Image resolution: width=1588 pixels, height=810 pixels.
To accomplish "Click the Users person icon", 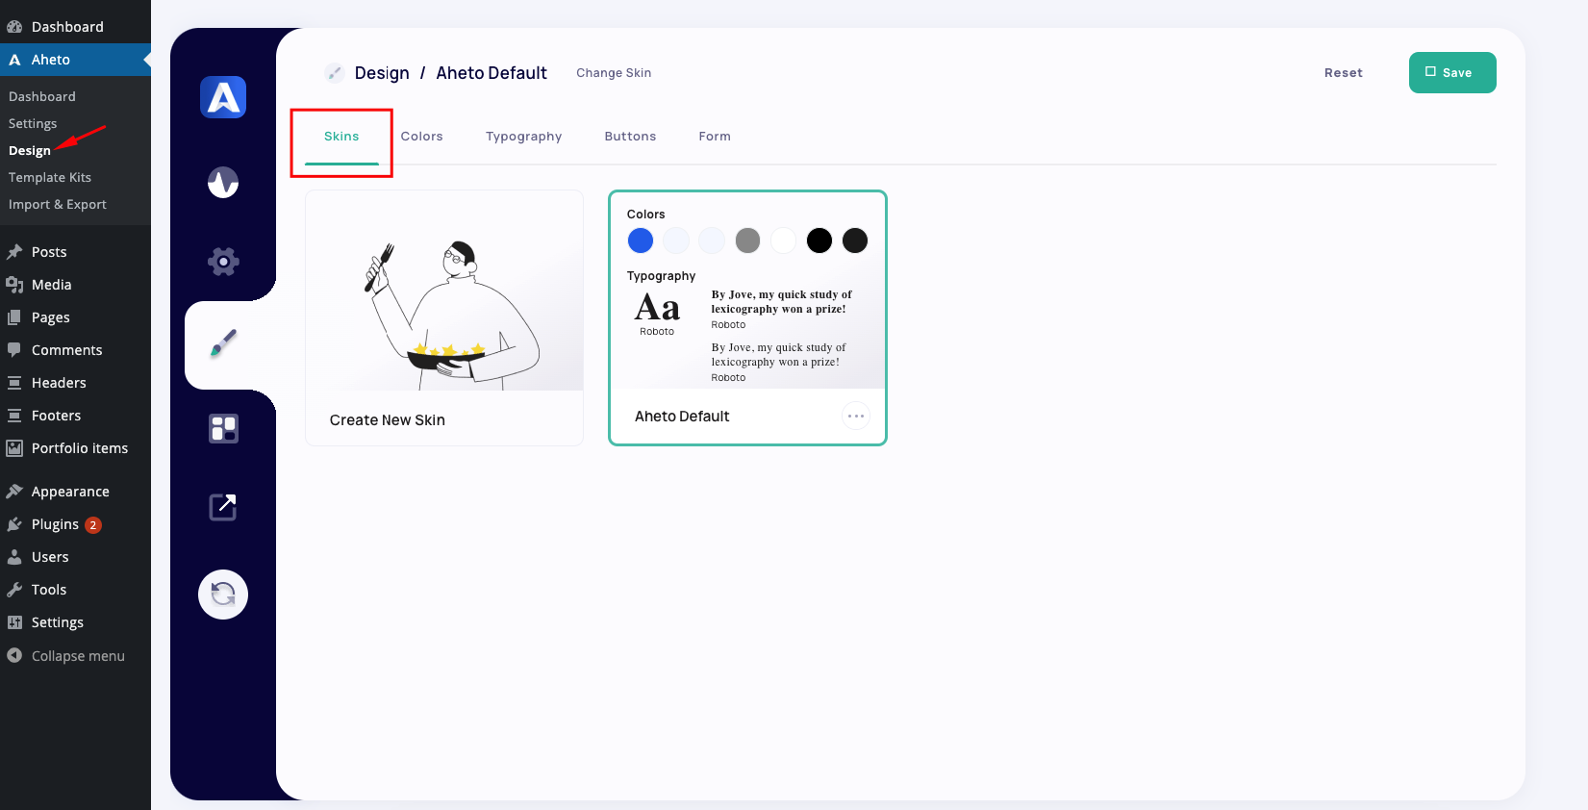I will click(x=14, y=557).
